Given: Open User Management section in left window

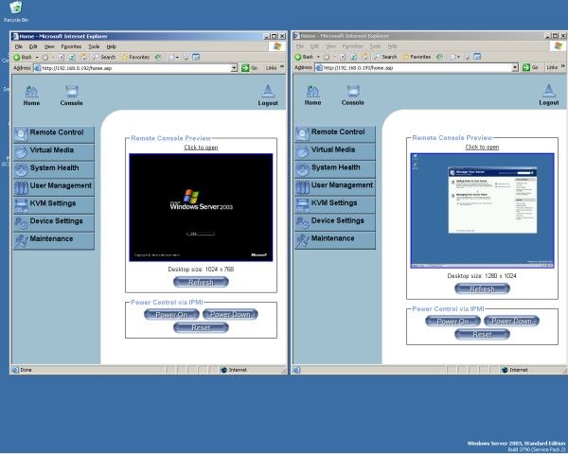Looking at the screenshot, I should [54, 187].
